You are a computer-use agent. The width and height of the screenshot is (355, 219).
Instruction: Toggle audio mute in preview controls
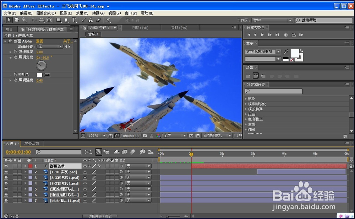[286, 35]
